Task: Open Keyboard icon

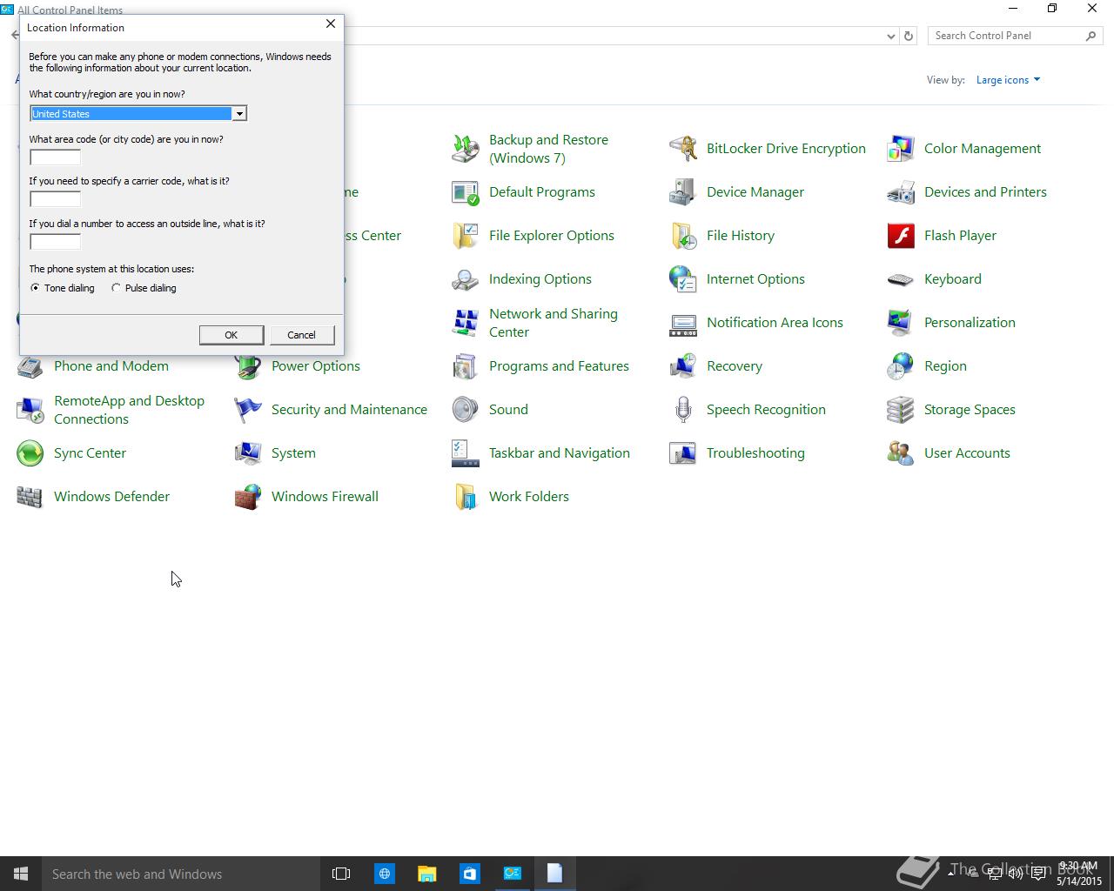Action: pyautogui.click(x=901, y=279)
